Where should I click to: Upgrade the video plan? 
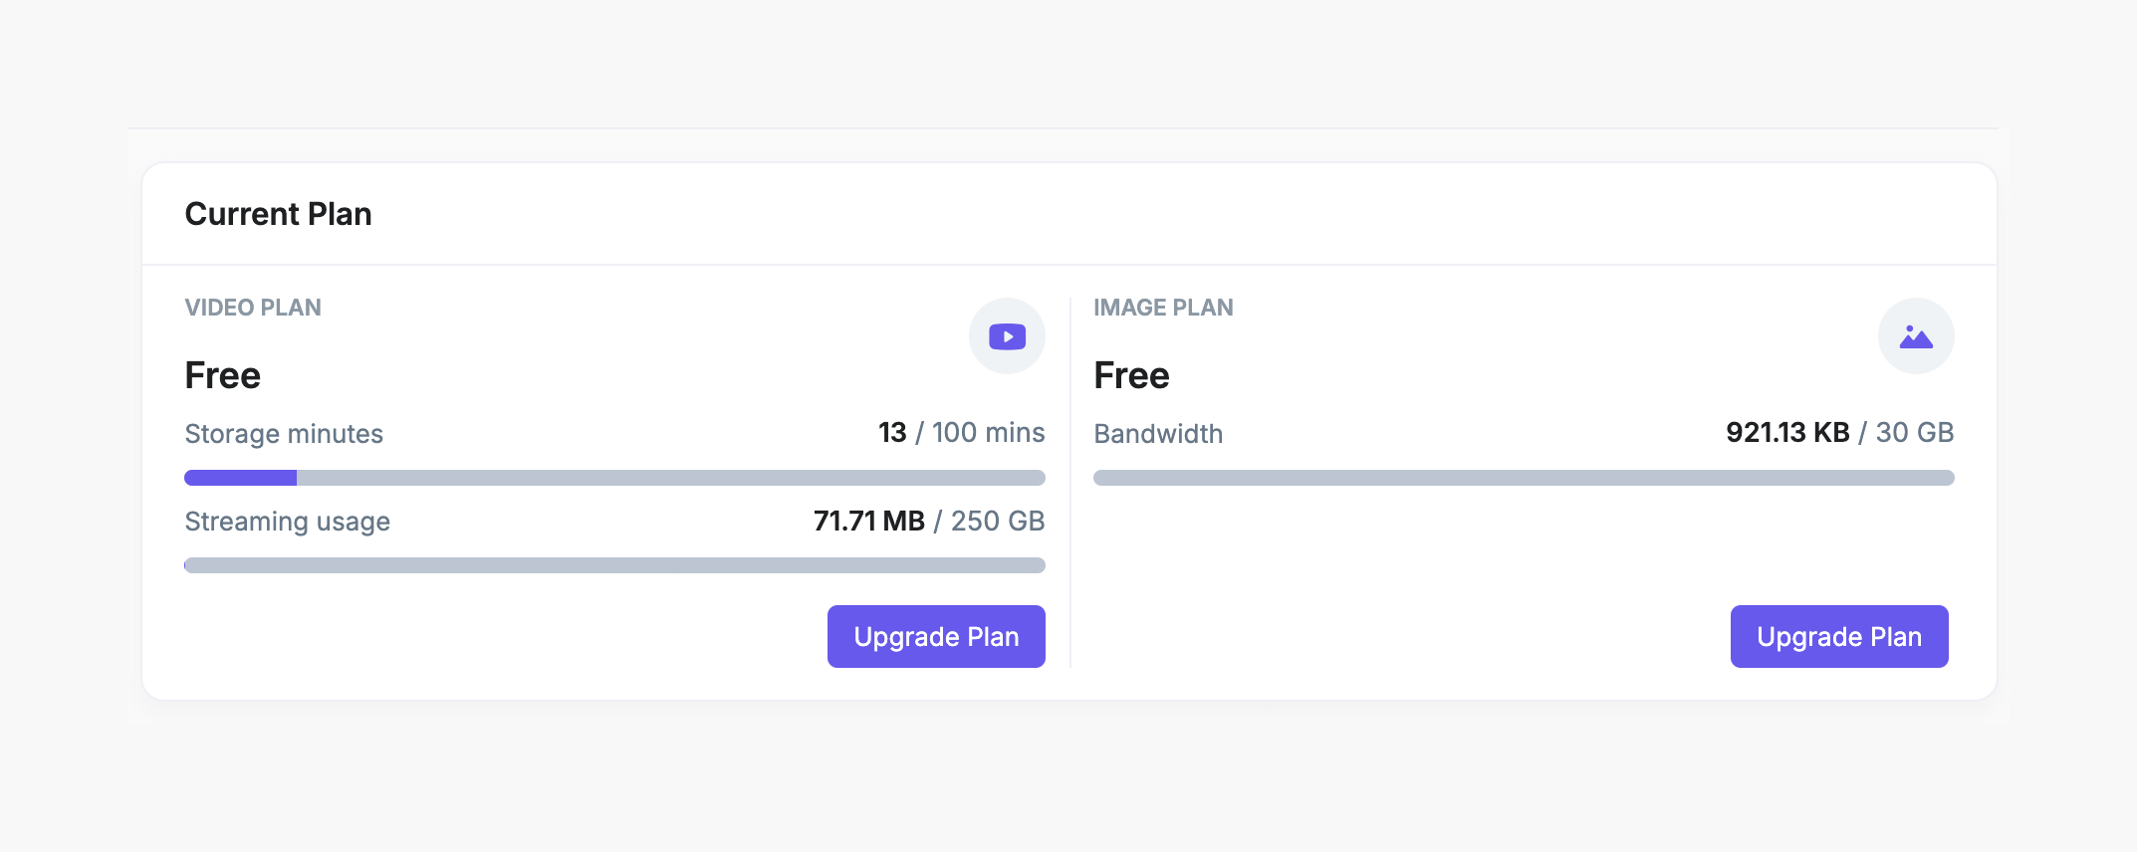click(936, 637)
